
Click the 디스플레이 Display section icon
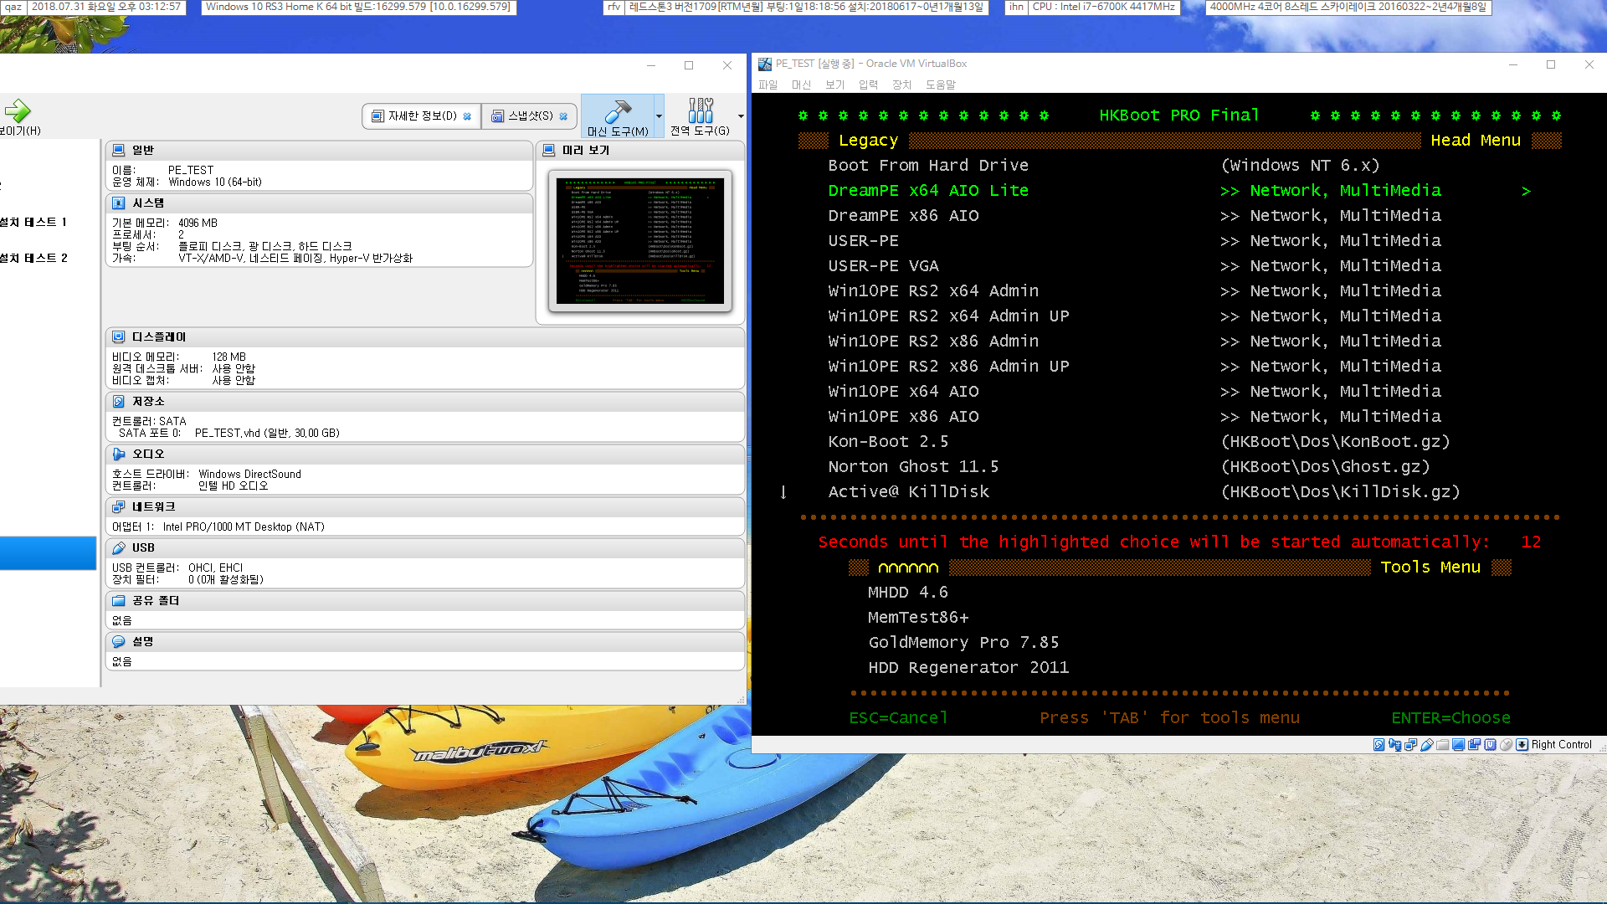click(x=119, y=336)
